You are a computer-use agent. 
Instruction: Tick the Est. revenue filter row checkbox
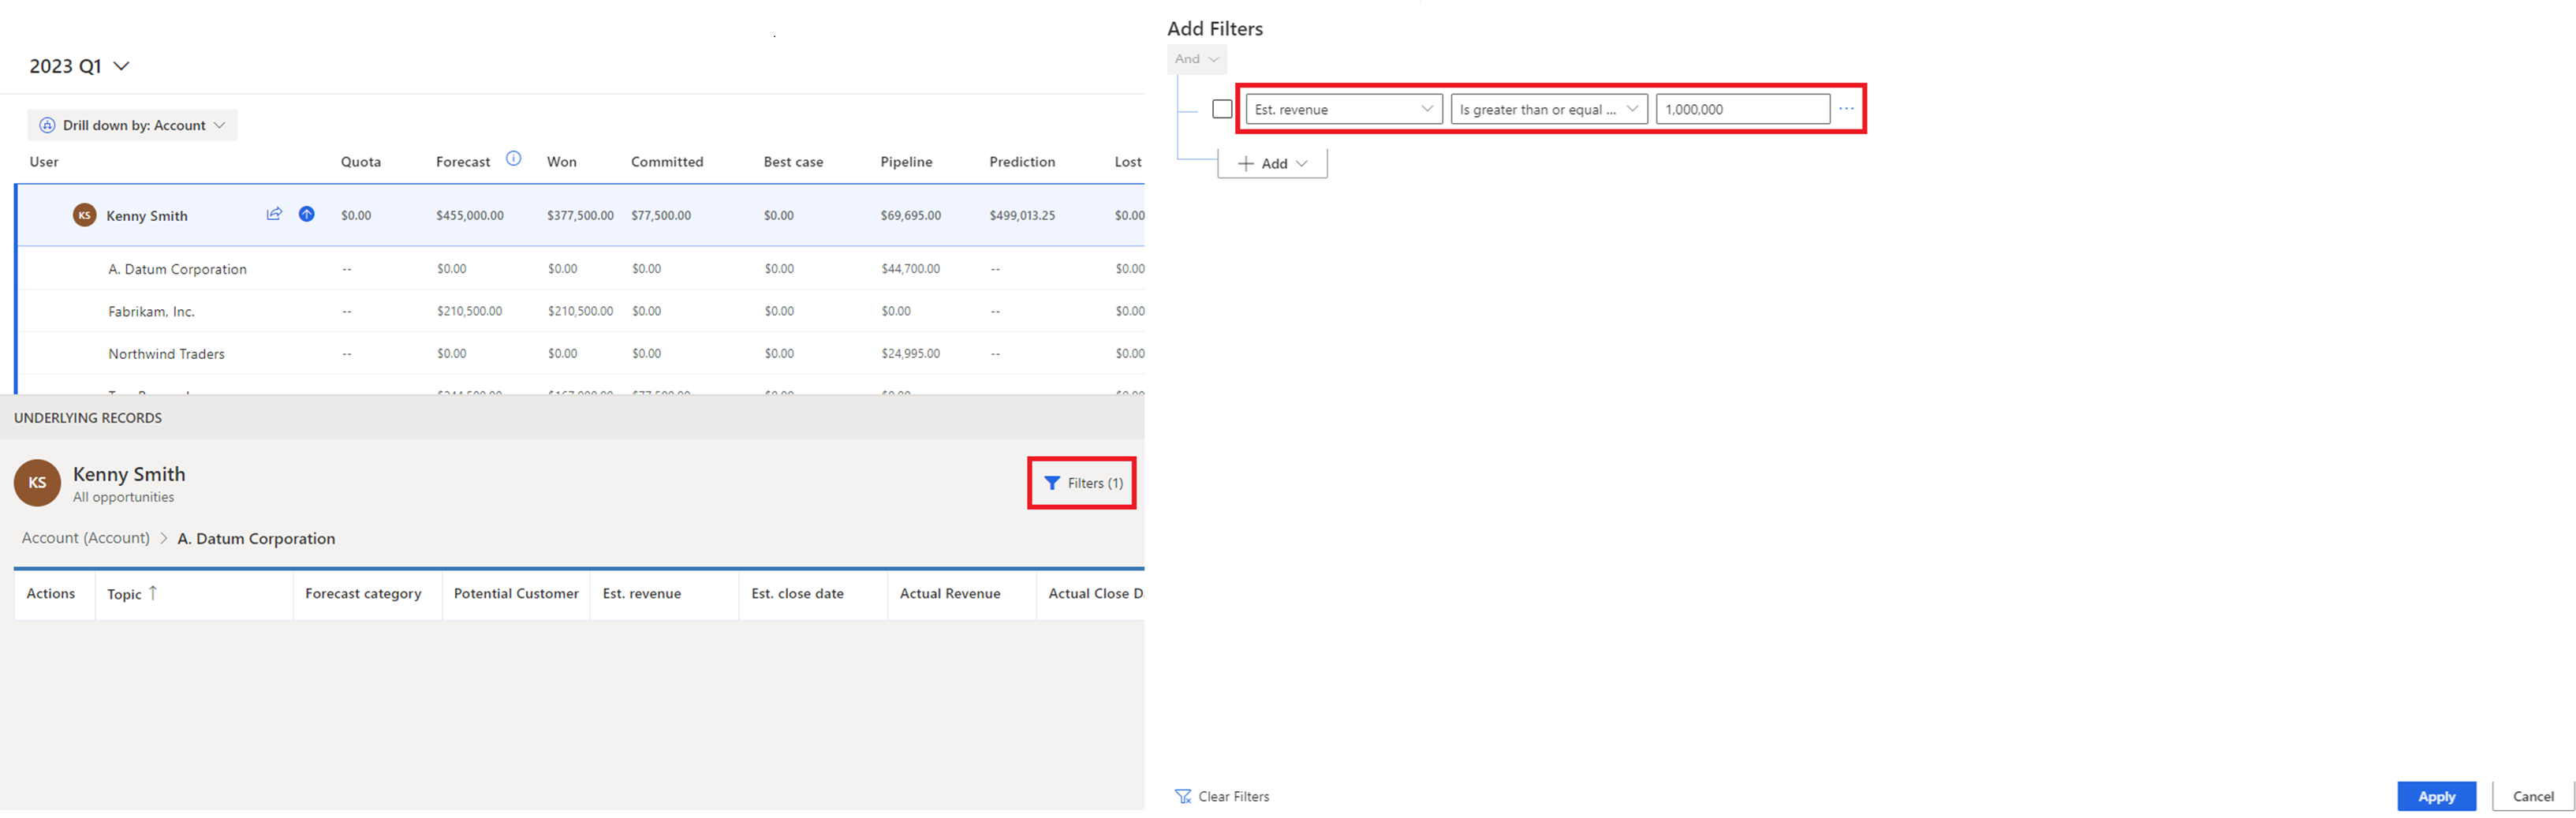point(1222,109)
